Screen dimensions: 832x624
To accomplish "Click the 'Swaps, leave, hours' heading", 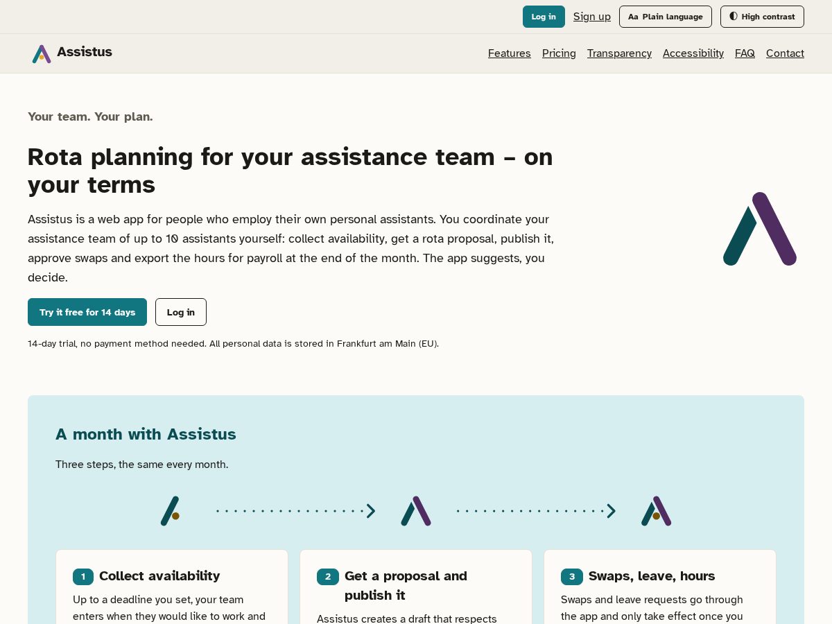I will click(x=652, y=576).
